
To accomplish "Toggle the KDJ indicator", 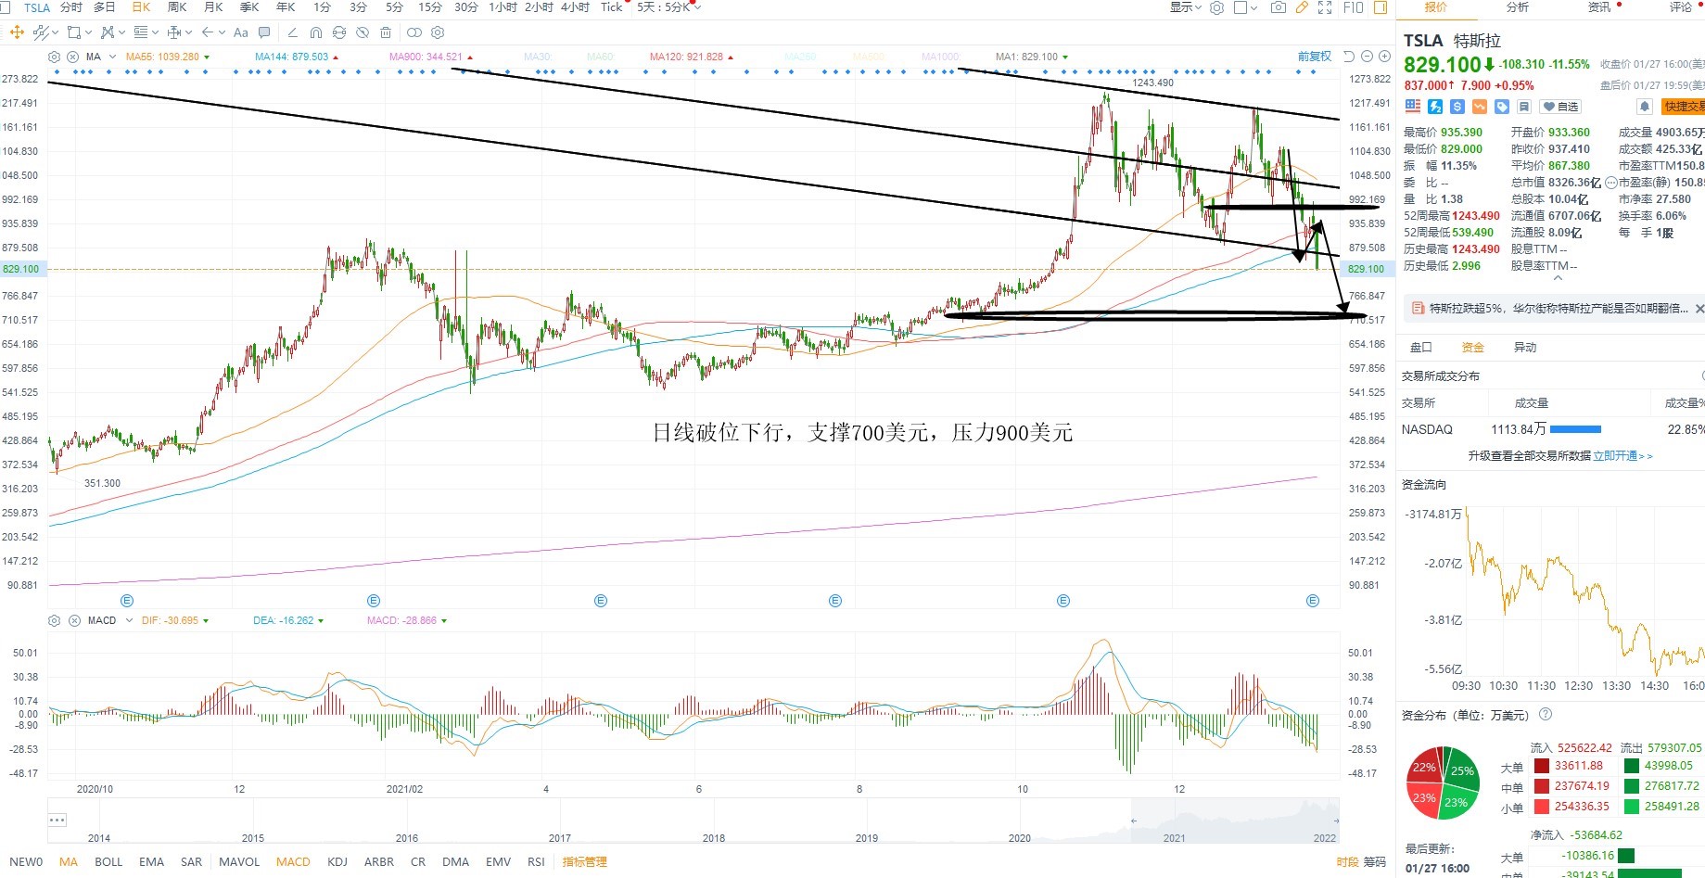I will point(337,861).
